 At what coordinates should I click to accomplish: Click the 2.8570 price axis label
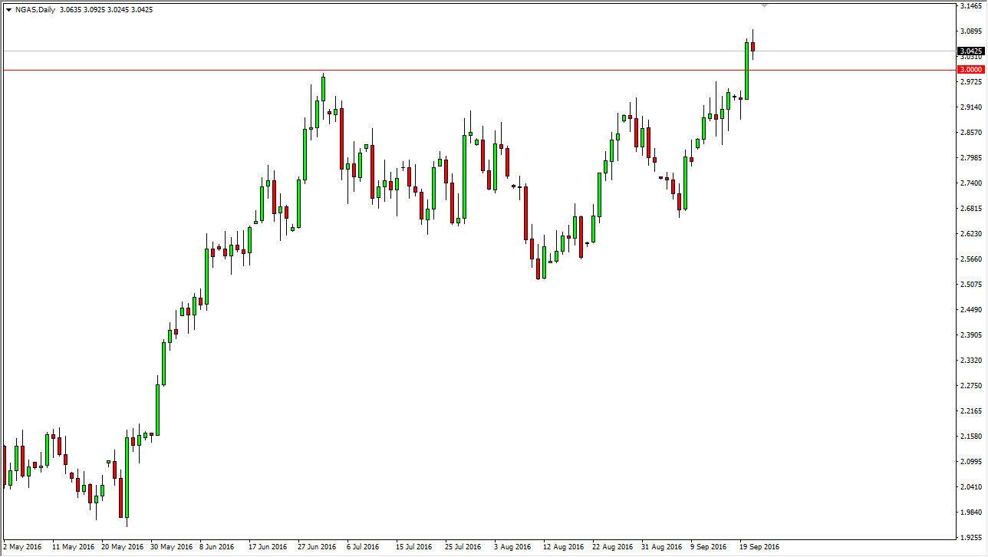click(970, 132)
